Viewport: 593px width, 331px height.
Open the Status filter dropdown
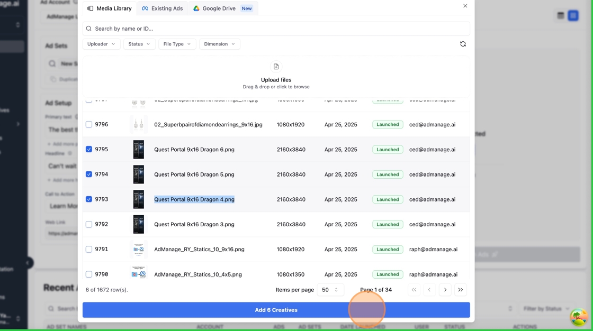(139, 44)
